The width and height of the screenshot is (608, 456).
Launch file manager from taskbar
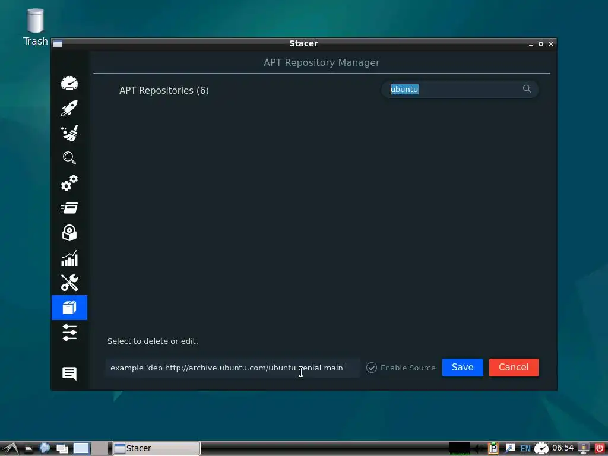(28, 449)
